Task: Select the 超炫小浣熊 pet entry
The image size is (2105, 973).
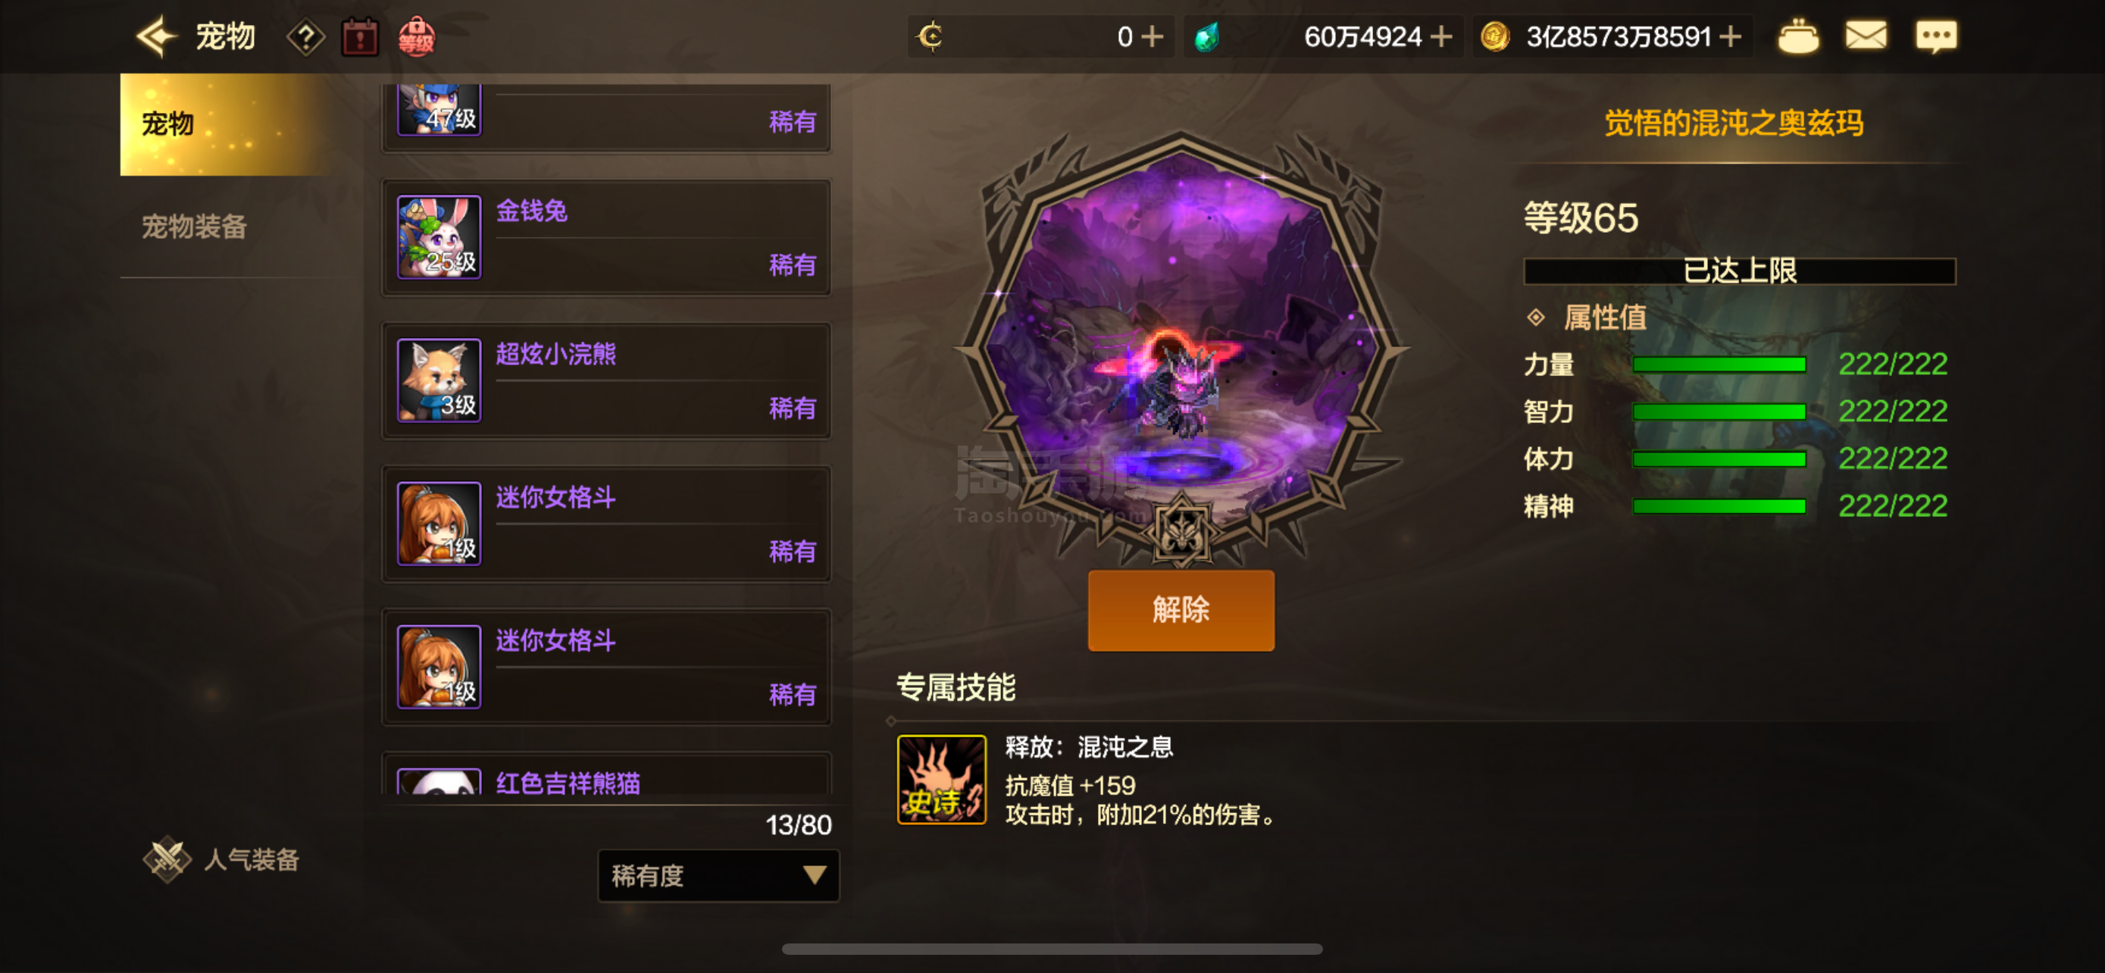Action: tap(606, 380)
